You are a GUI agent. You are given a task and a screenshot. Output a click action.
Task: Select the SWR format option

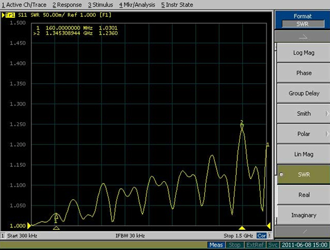pyautogui.click(x=303, y=175)
